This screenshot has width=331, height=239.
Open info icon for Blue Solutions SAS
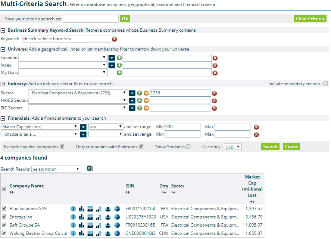73,209
